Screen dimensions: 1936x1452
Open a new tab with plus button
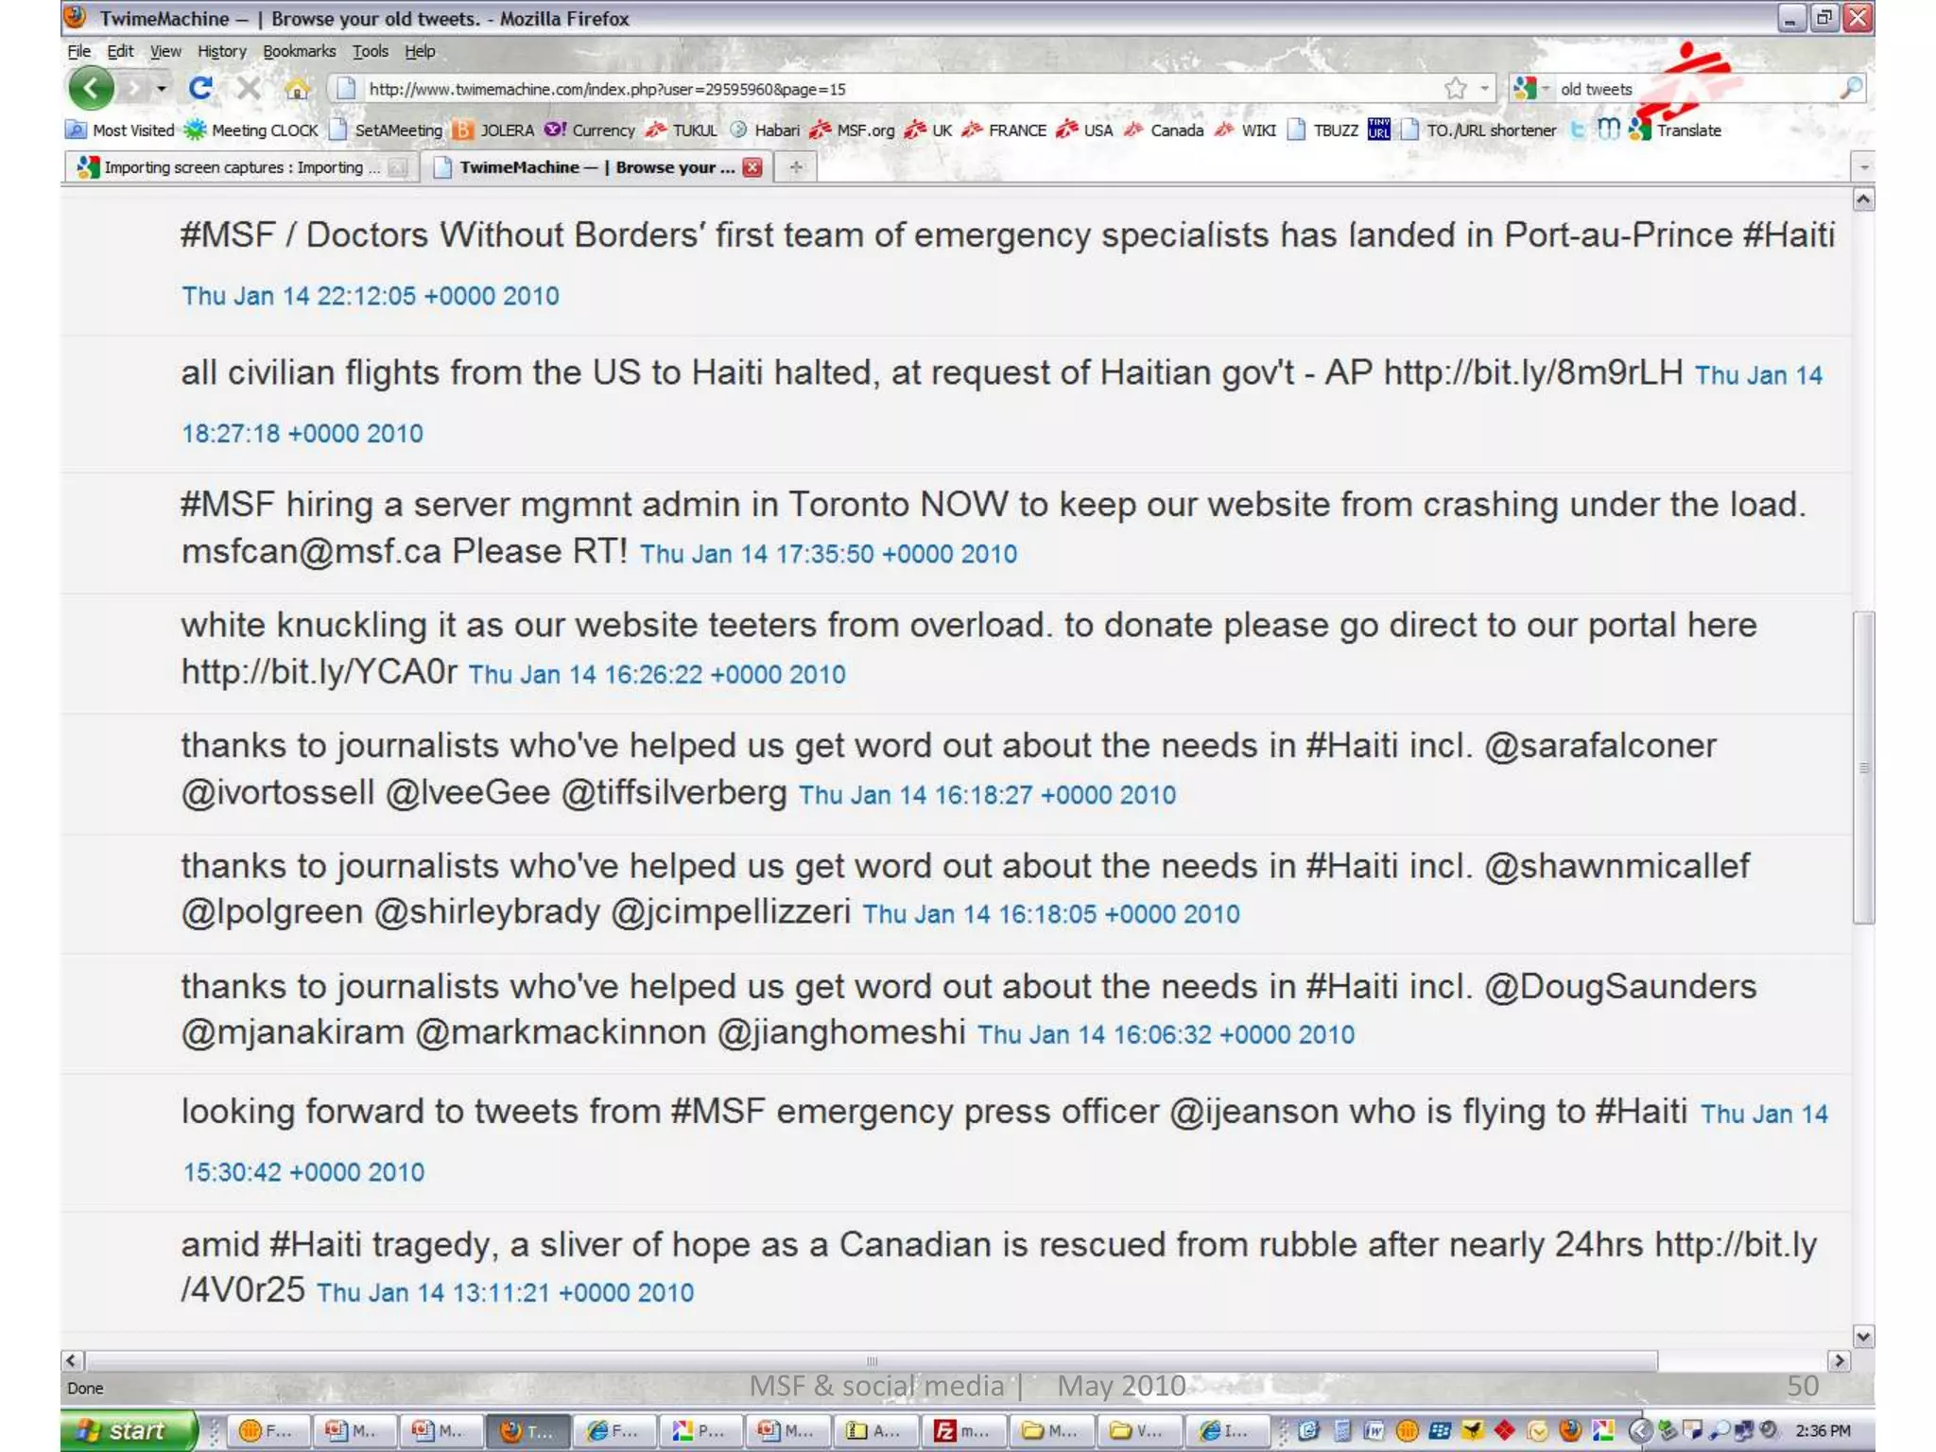pos(796,167)
